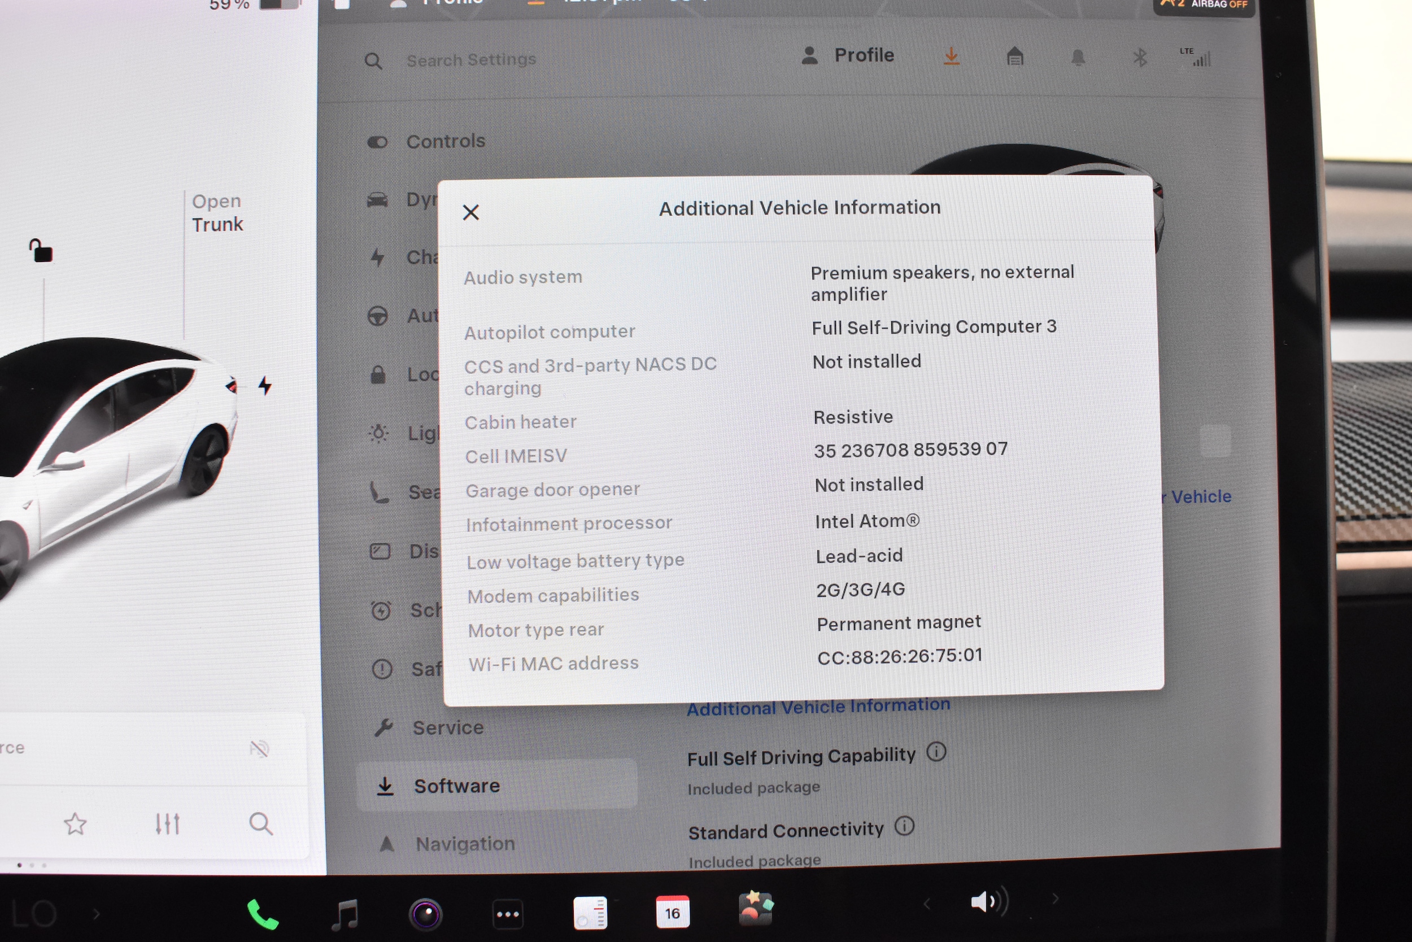Select the 'Intel Atom' processor value
The height and width of the screenshot is (942, 1412).
(x=867, y=521)
